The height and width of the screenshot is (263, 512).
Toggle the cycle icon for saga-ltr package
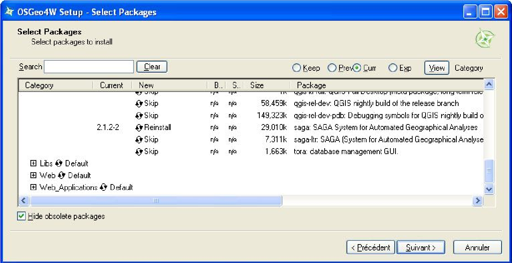[x=139, y=140]
